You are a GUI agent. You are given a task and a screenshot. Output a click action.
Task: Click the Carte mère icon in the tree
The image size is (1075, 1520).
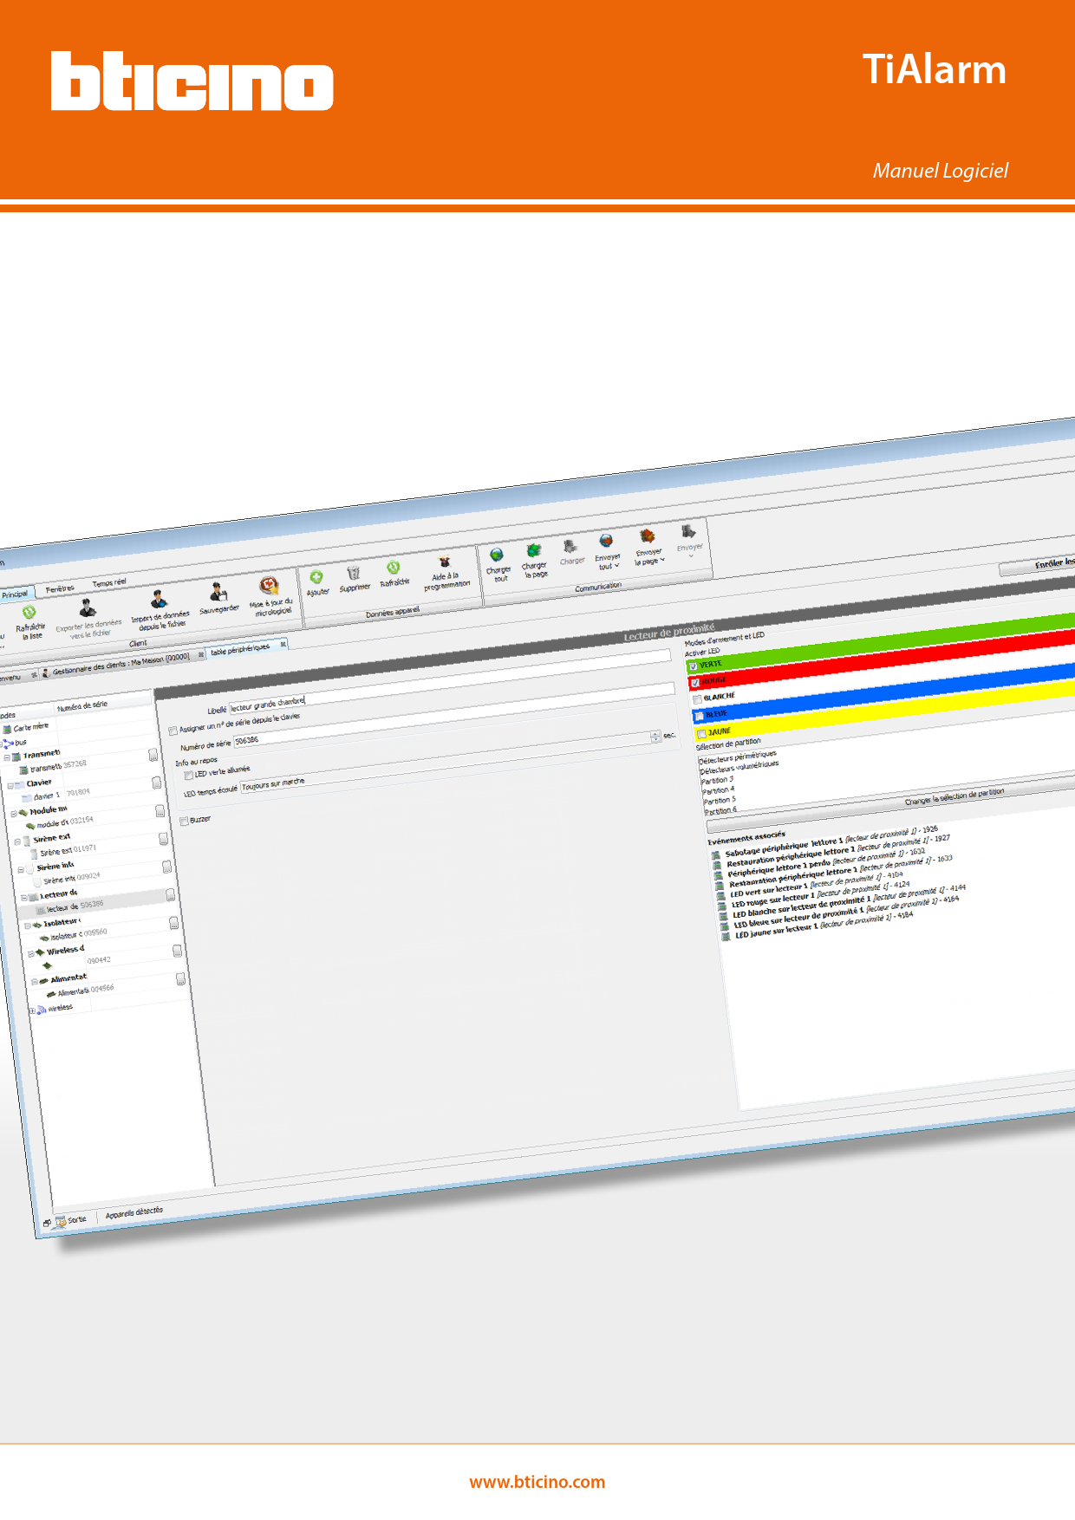(x=8, y=730)
